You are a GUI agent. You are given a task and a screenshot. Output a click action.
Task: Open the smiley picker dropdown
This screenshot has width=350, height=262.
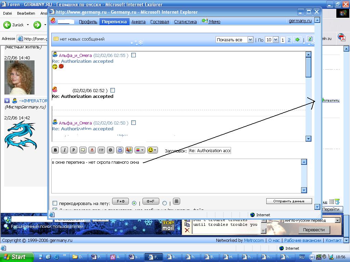(153, 150)
